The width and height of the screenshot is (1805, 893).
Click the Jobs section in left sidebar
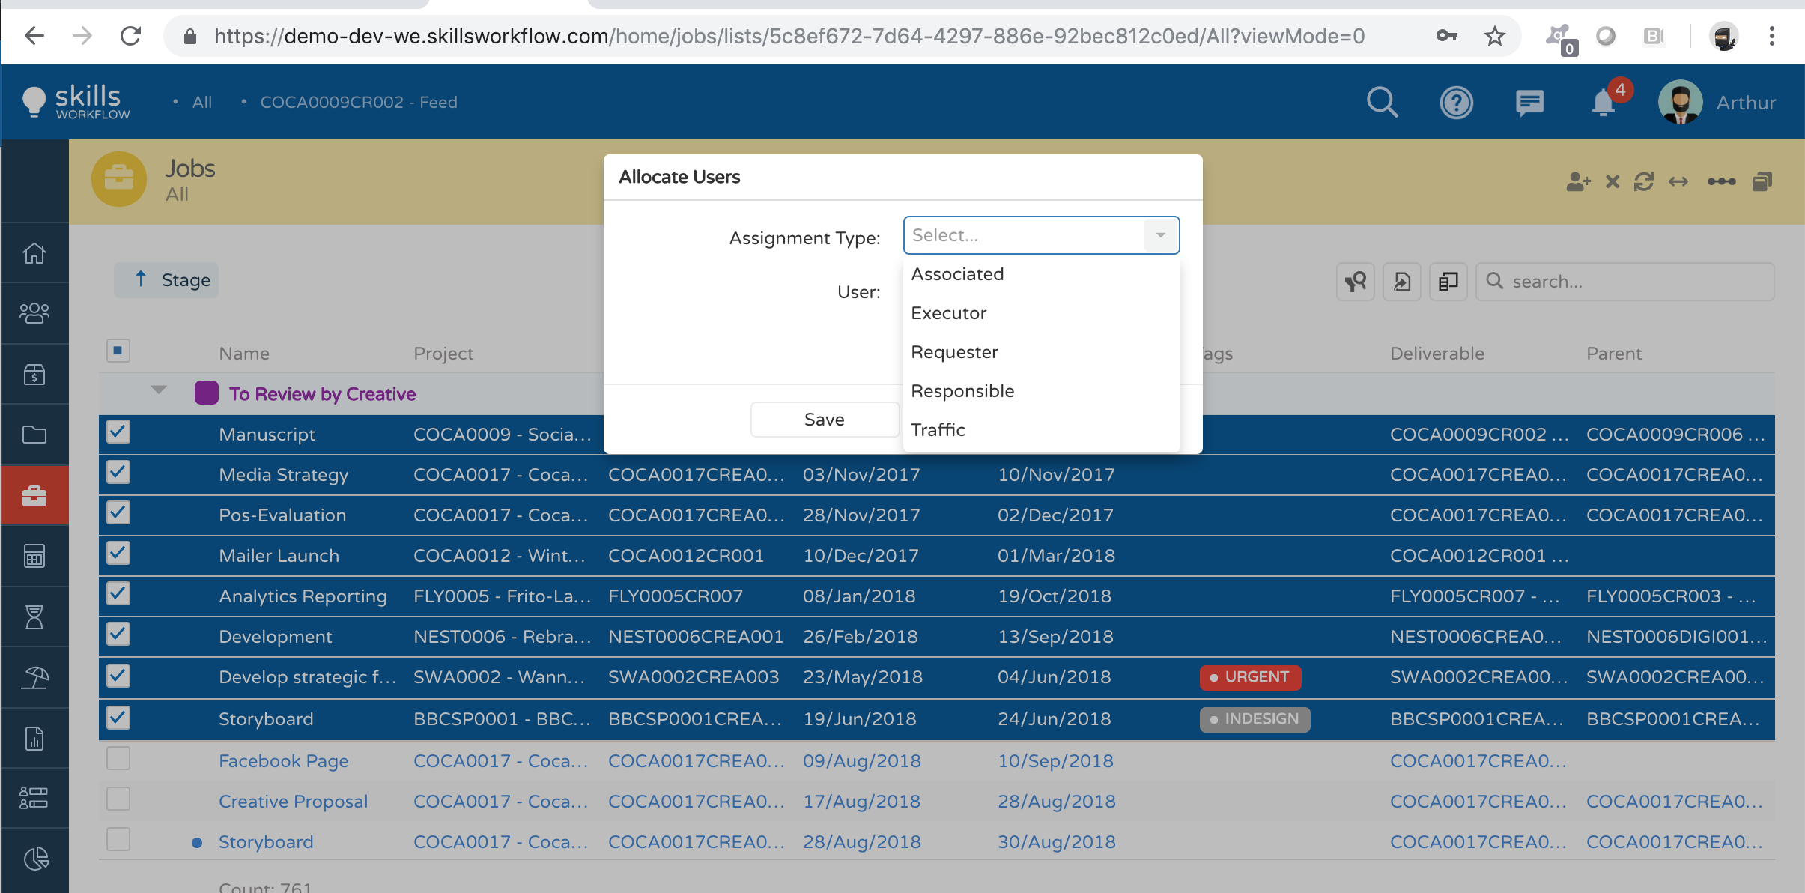(34, 497)
